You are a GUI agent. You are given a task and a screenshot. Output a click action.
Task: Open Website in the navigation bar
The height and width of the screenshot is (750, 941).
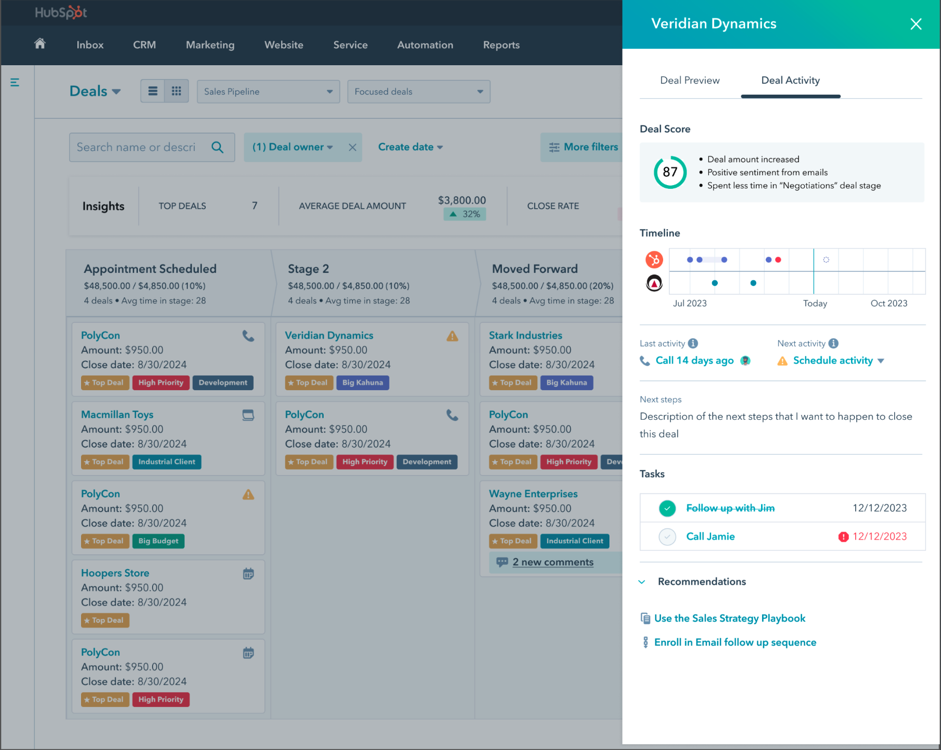click(x=284, y=45)
